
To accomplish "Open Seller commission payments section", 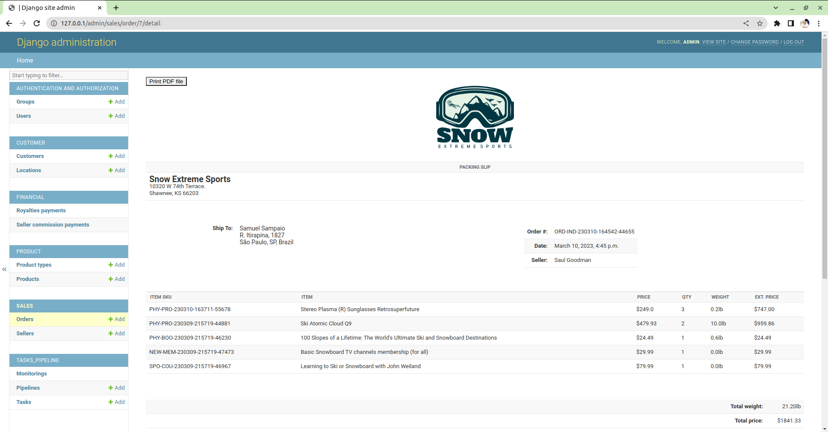I will coord(53,225).
